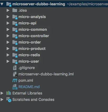Click the micro-redis module folder icon
This screenshot has height=112, width=108.
click(x=15, y=55)
